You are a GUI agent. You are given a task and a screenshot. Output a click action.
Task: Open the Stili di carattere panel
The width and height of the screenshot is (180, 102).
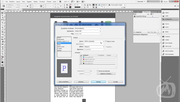[x=170, y=51]
